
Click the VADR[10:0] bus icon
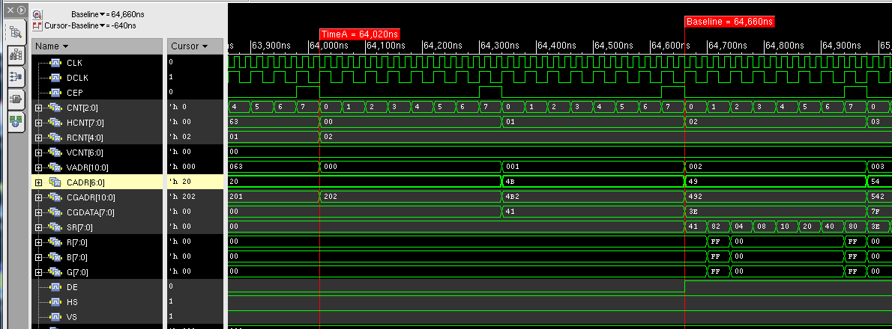55,167
